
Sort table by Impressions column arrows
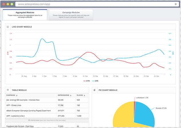71,95
